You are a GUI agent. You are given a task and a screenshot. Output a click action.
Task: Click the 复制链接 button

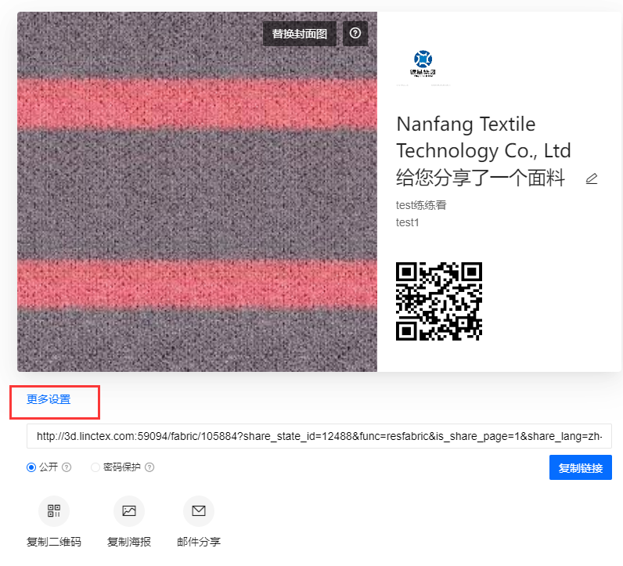580,468
